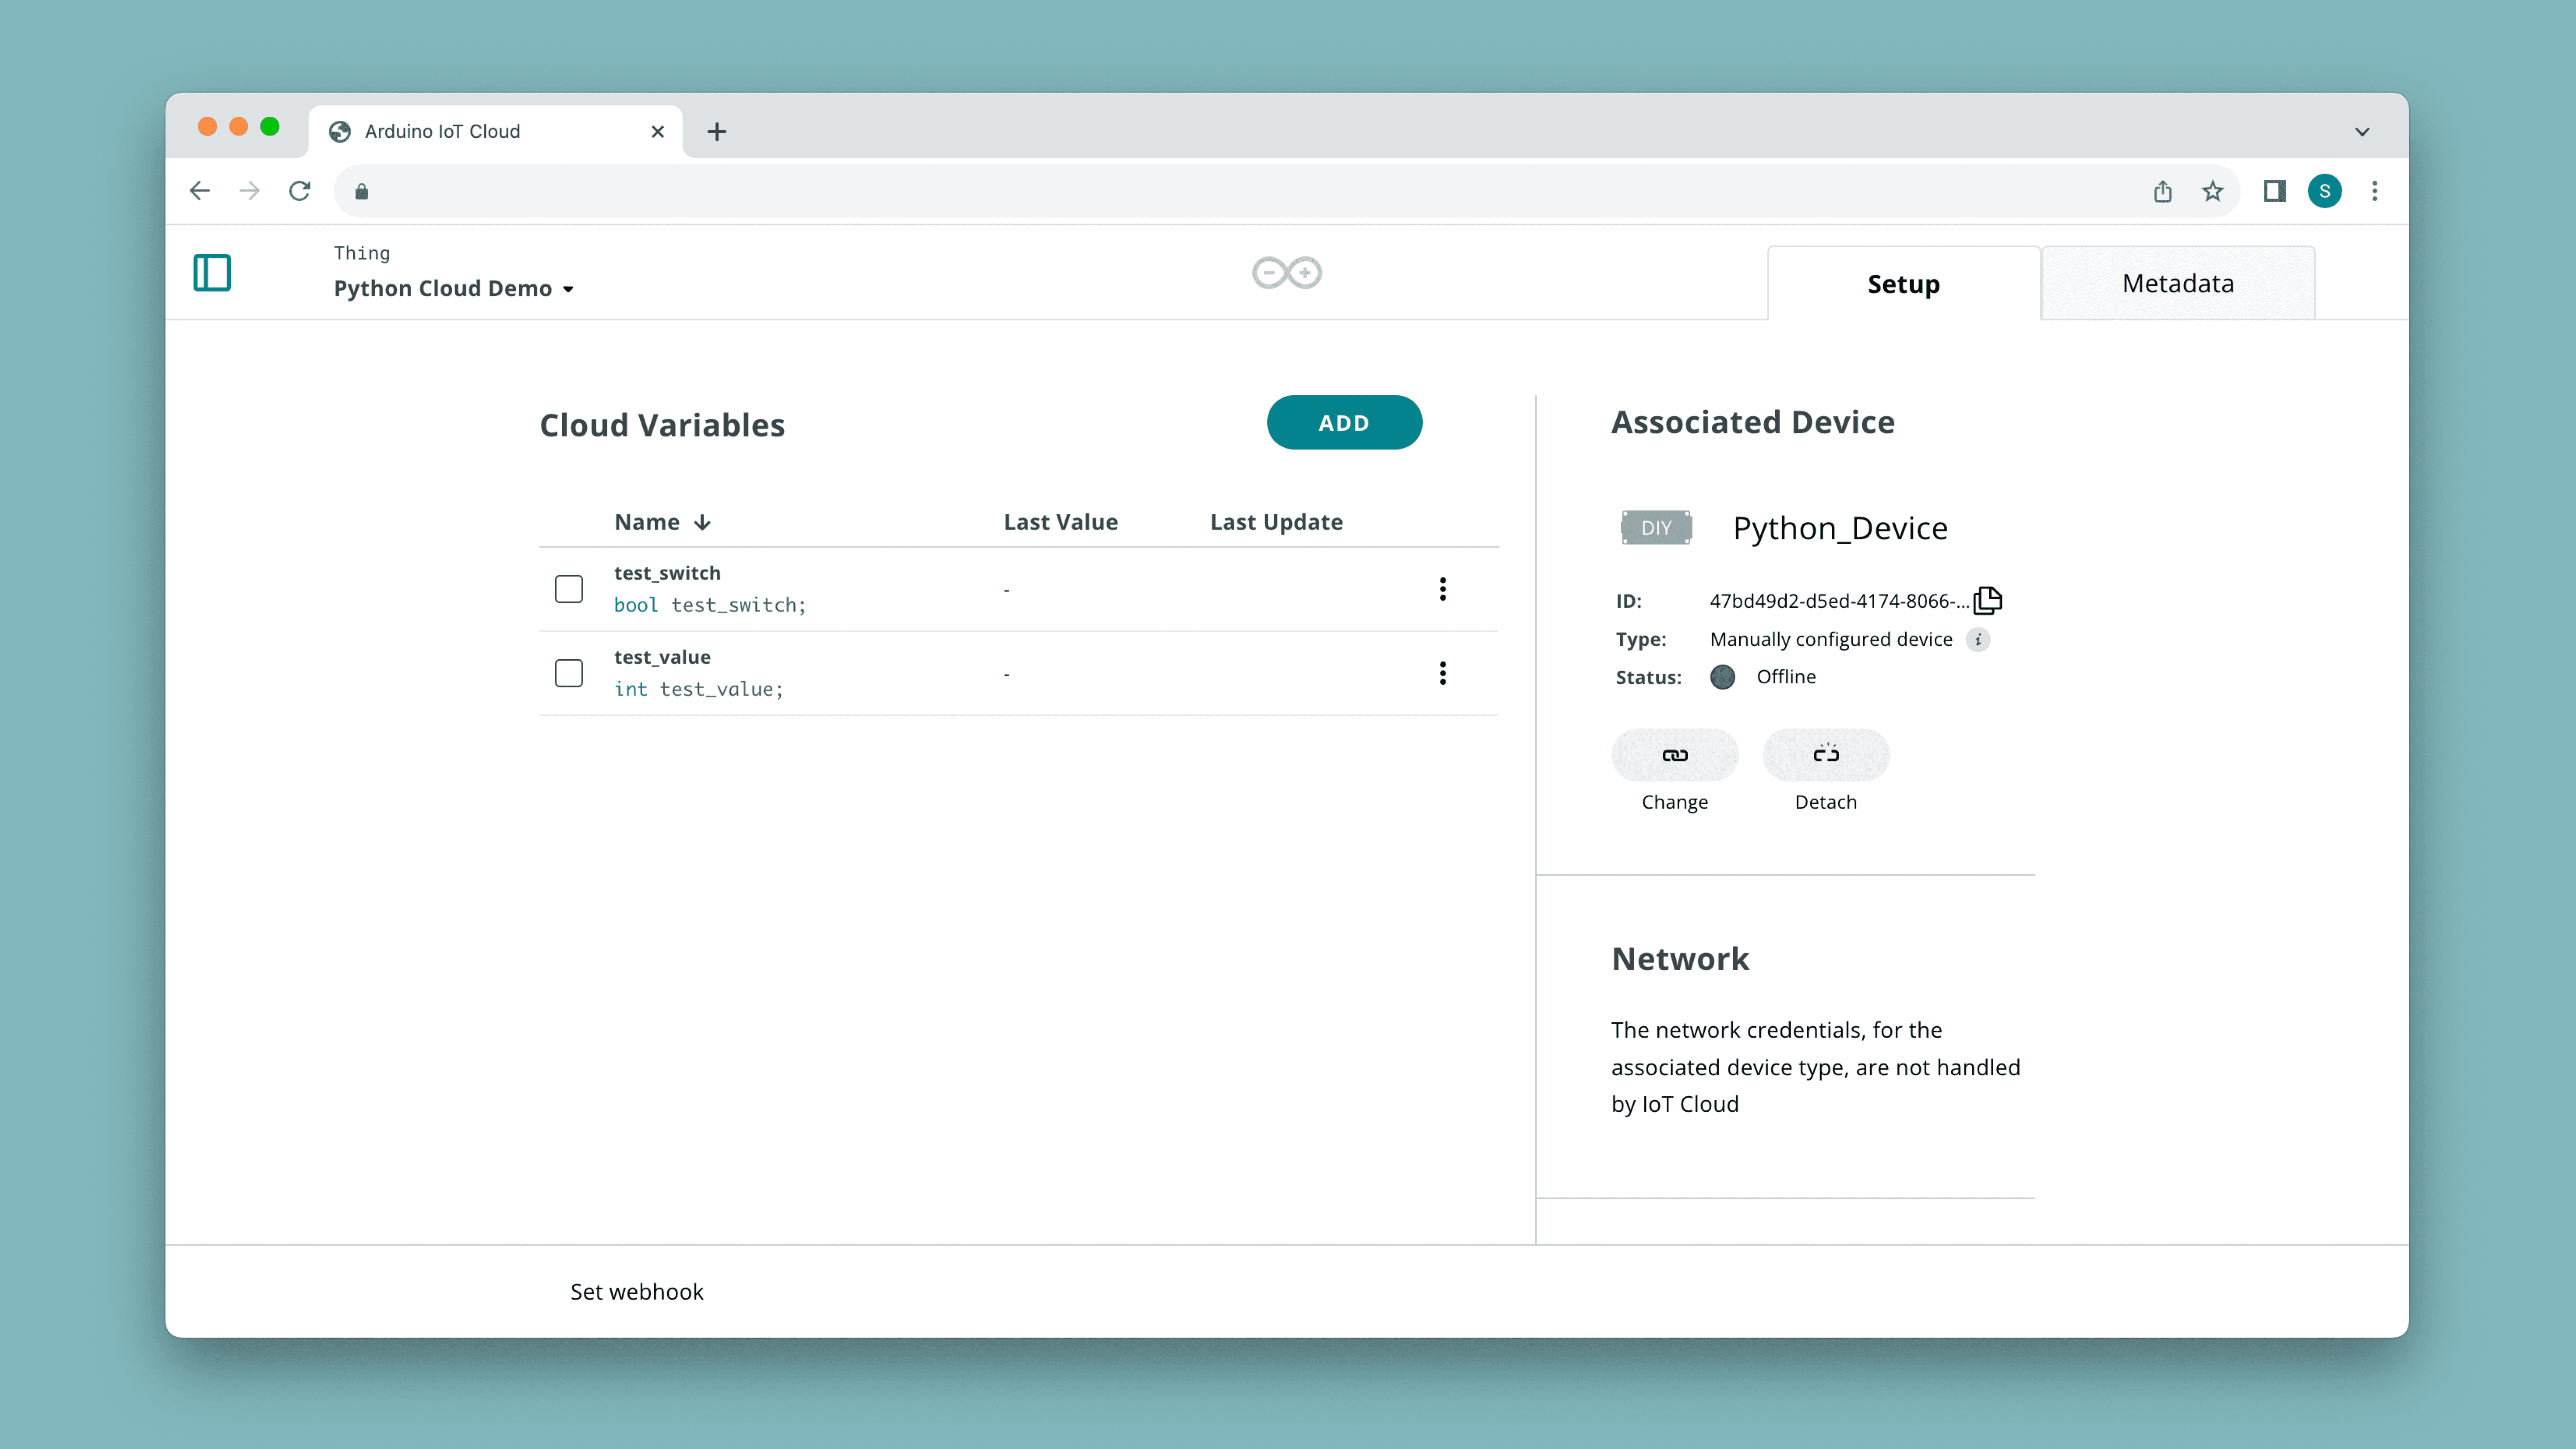Click the Set webhook link
This screenshot has height=1449, width=2576.
[x=636, y=1291]
